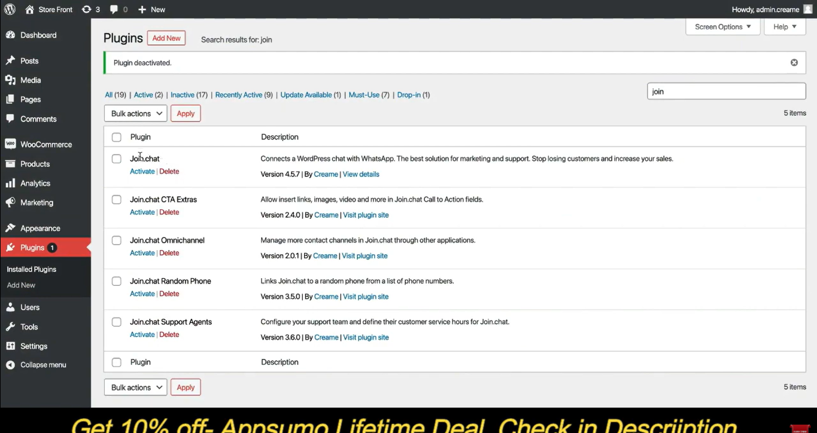This screenshot has height=433, width=817.
Task: Click the Pages icon in sidebar
Action: 10,99
